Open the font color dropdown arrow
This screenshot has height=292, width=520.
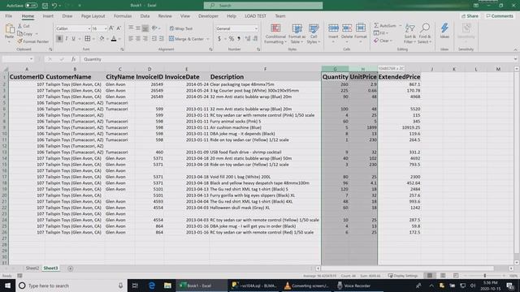pyautogui.click(x=119, y=39)
